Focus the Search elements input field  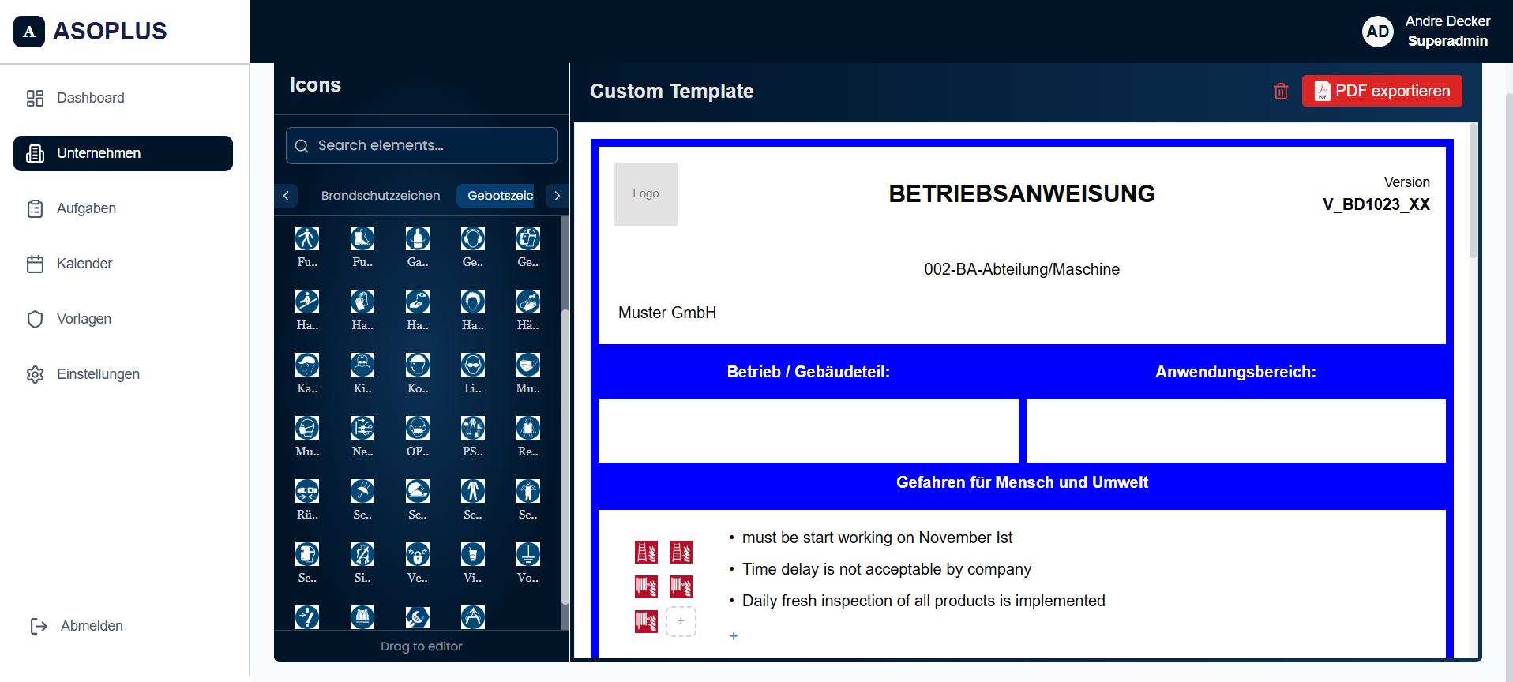tap(422, 146)
